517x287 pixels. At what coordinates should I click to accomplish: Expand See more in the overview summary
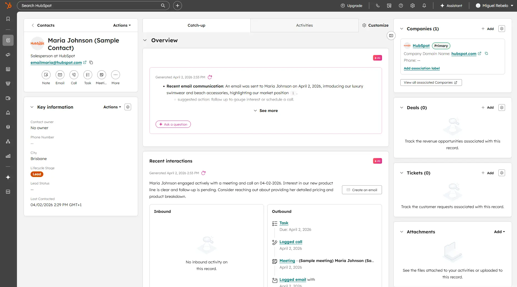coord(266,111)
